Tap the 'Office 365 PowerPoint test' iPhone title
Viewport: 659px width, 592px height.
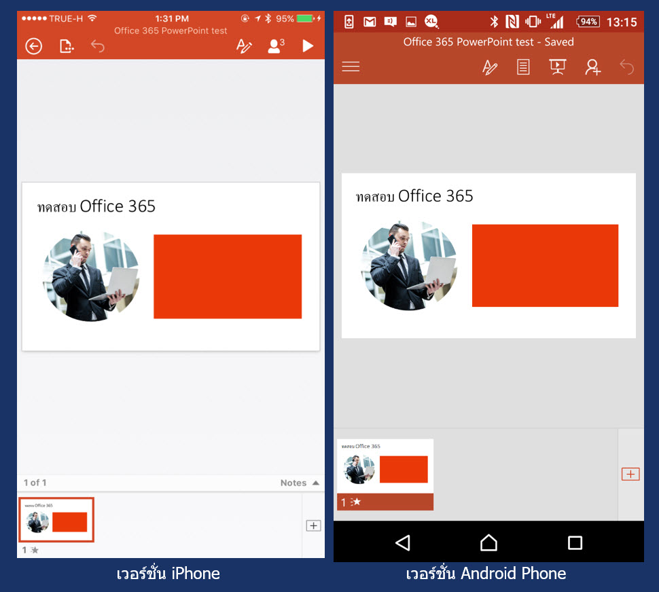171,31
